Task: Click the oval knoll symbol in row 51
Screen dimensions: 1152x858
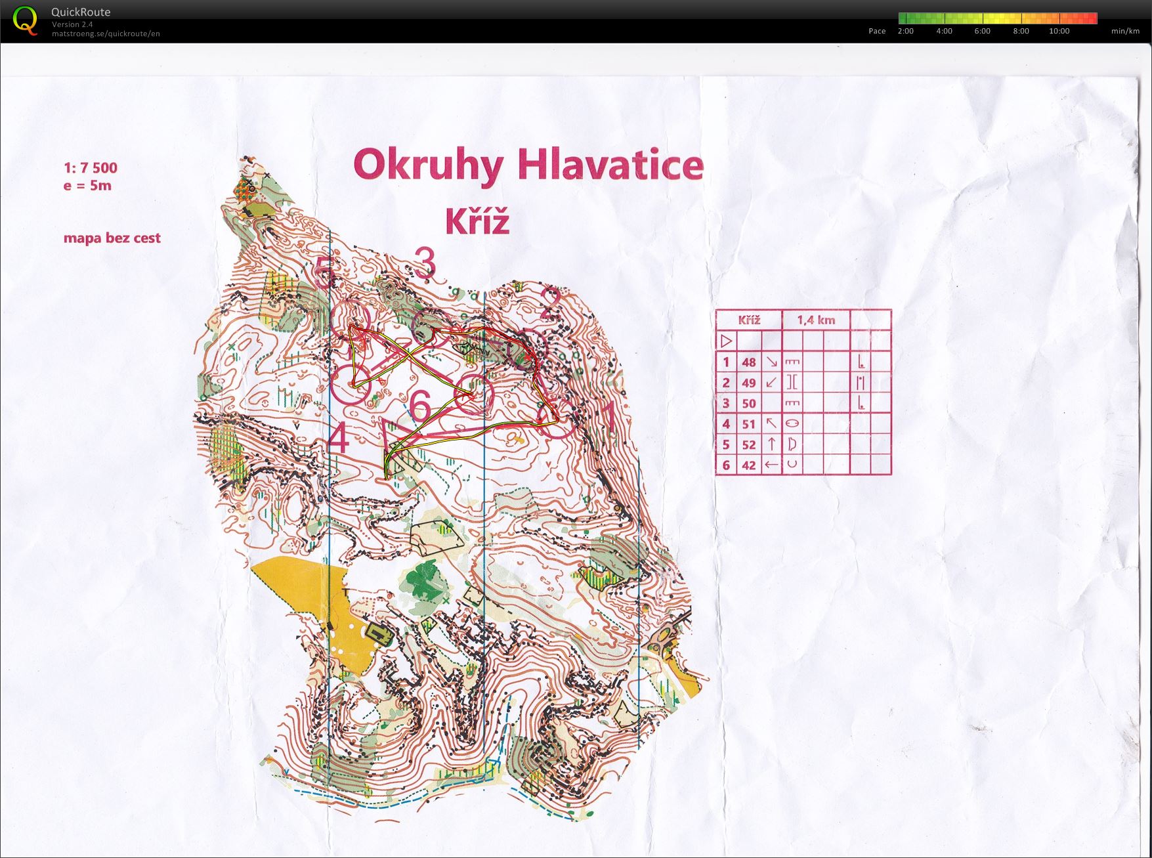Action: 792,423
